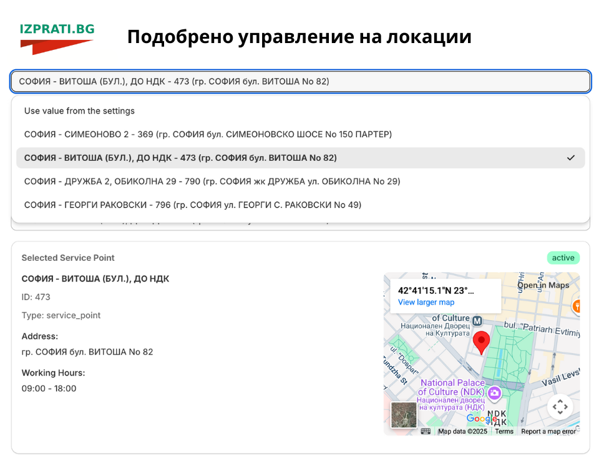599x468 pixels.
Task: Click "Report a map error" link
Action: coord(548,431)
